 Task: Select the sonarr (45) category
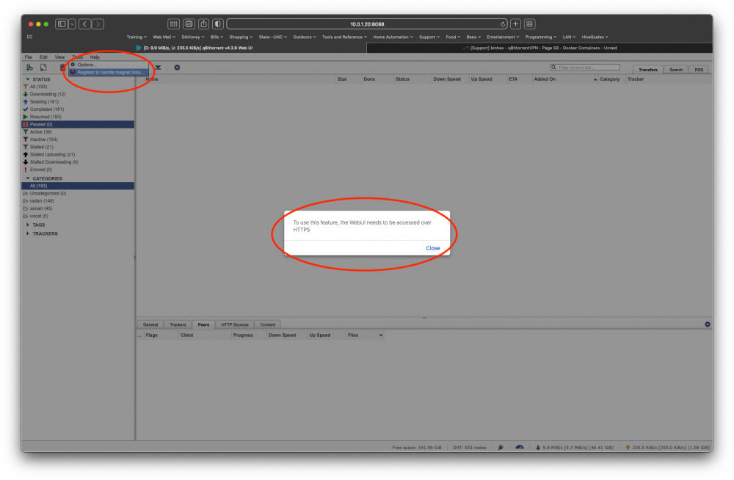(x=41, y=208)
